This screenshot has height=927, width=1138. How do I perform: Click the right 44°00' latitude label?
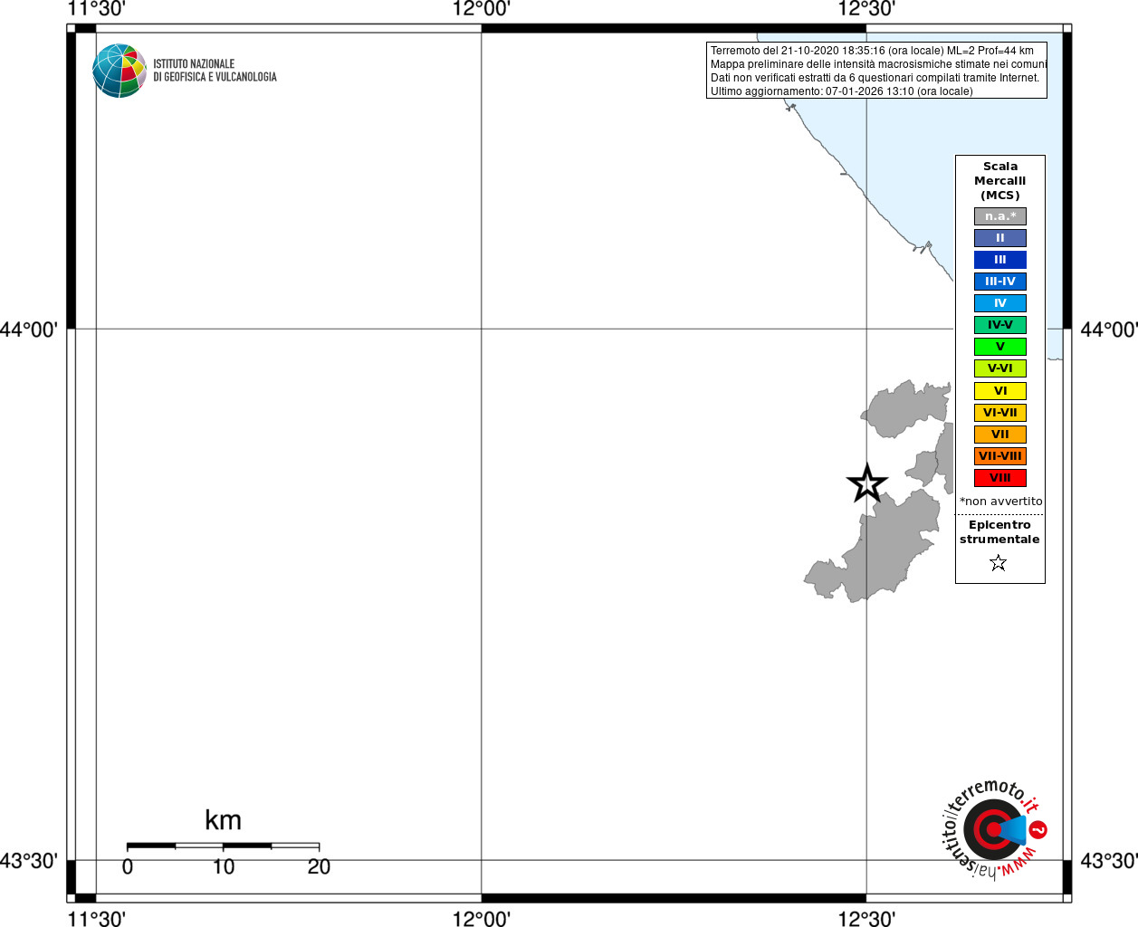point(1109,330)
